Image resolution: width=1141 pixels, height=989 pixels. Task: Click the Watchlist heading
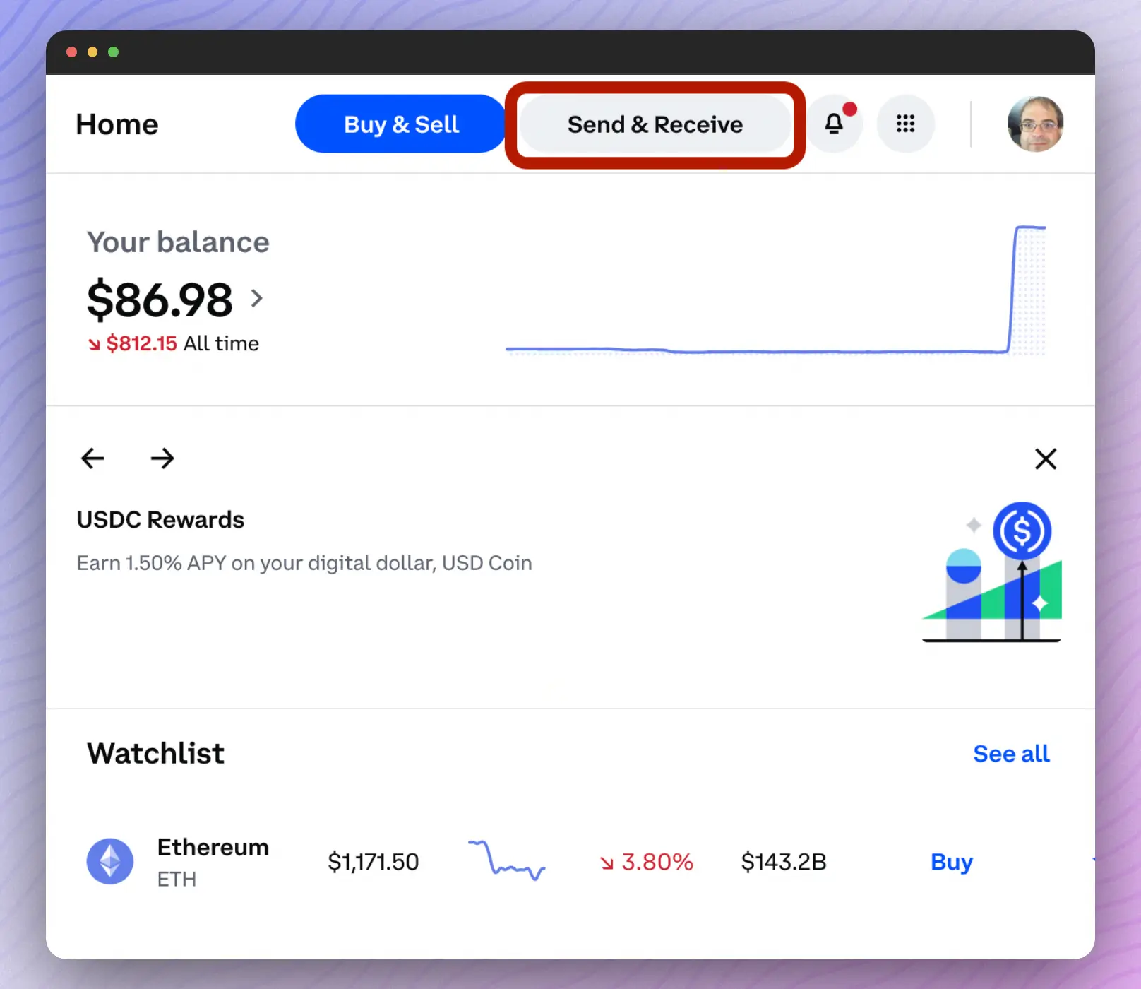(156, 753)
